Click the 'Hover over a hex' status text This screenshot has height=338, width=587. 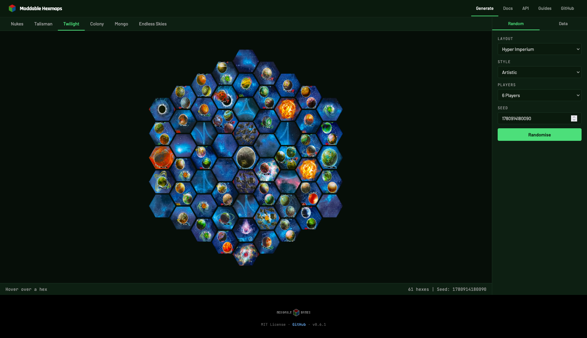coord(26,289)
